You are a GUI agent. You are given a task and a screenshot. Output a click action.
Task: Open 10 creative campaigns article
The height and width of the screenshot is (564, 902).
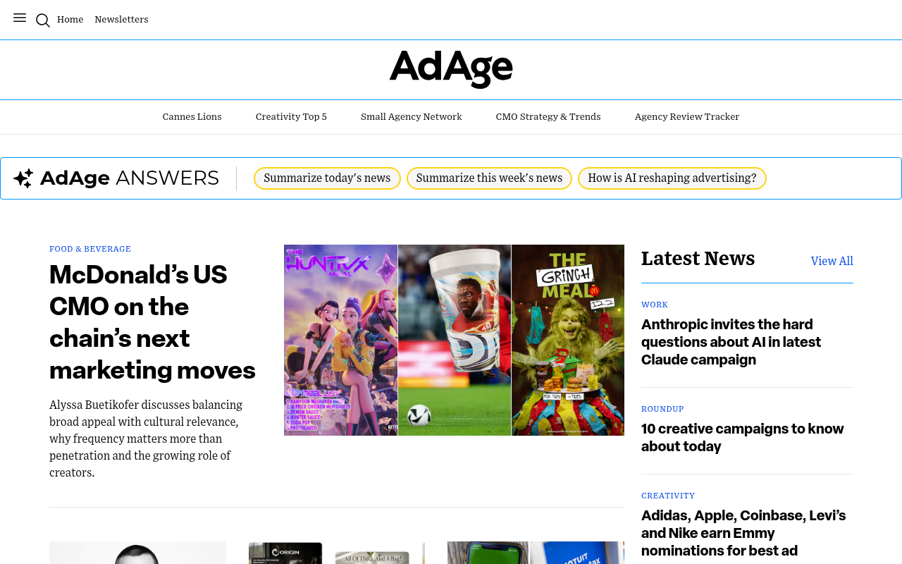[x=743, y=438]
